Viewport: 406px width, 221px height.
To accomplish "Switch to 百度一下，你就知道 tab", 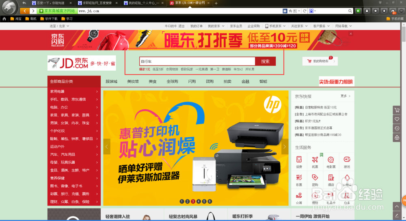I will (52, 3).
